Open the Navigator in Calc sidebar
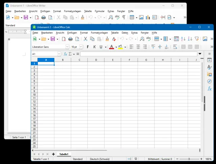The width and height of the screenshot is (216, 164). point(209,81)
